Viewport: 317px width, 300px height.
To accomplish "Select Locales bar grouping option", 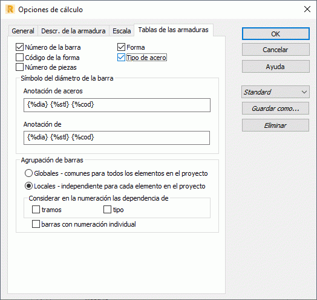I will pos(28,186).
